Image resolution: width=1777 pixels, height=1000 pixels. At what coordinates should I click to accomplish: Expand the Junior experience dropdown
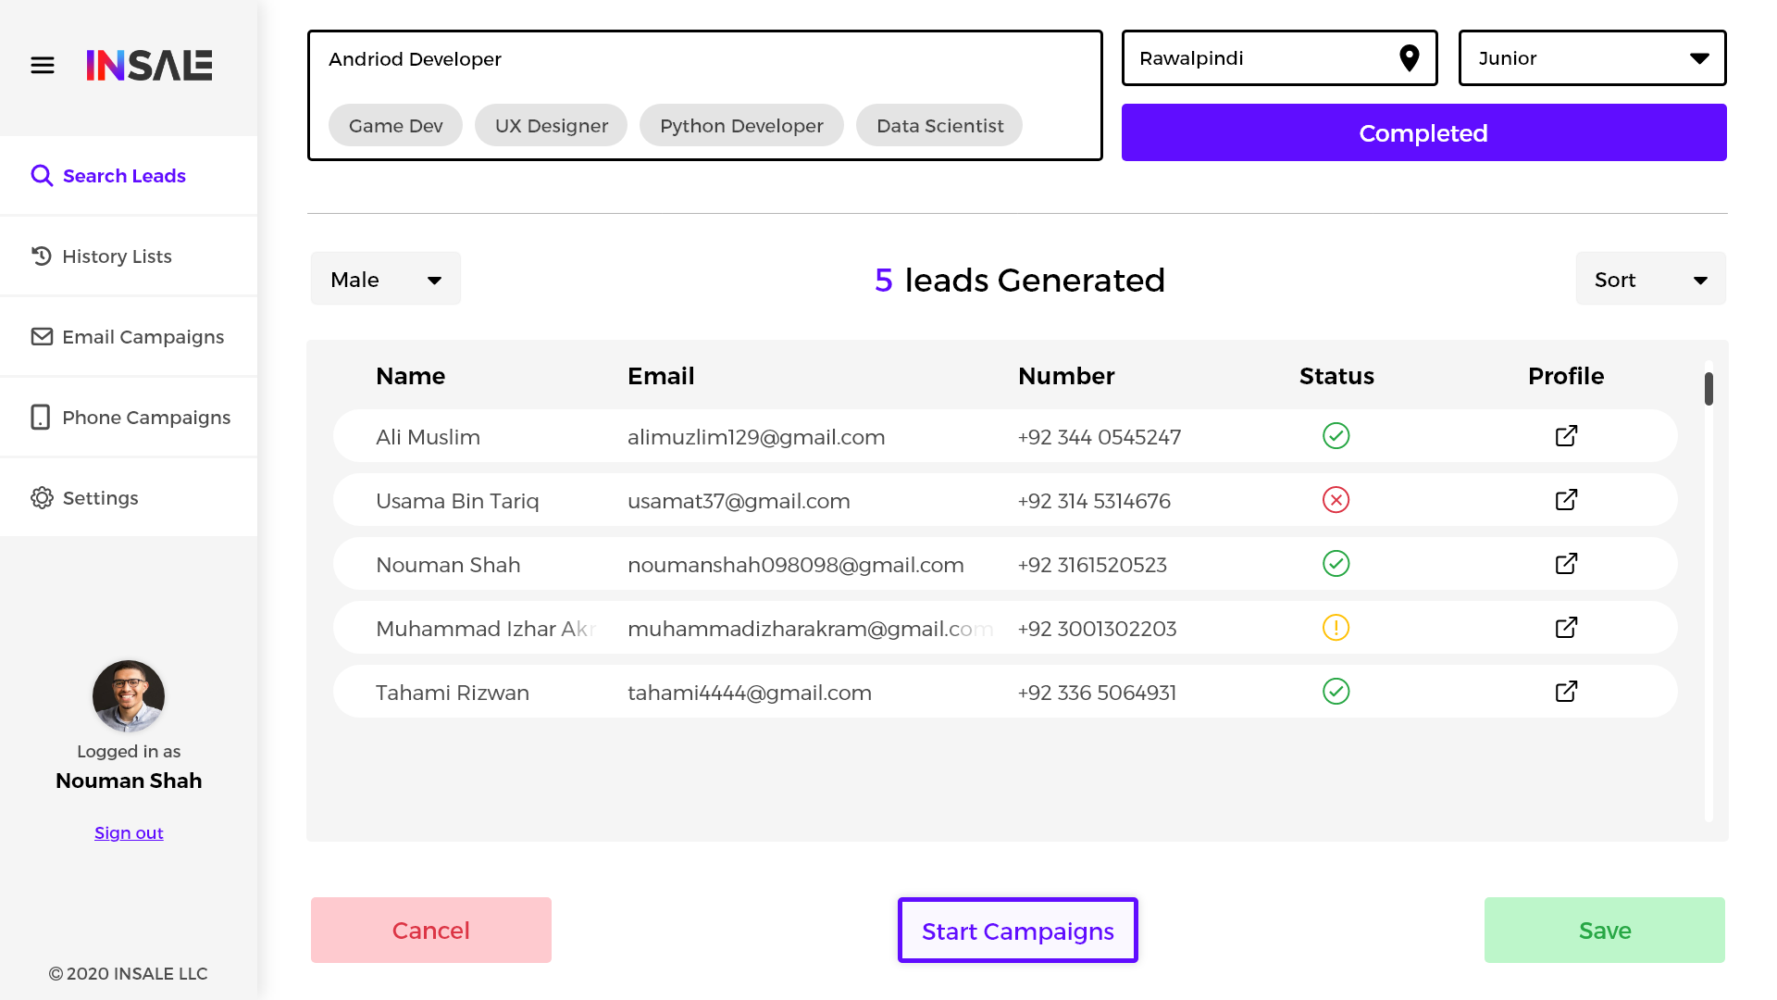(1593, 58)
